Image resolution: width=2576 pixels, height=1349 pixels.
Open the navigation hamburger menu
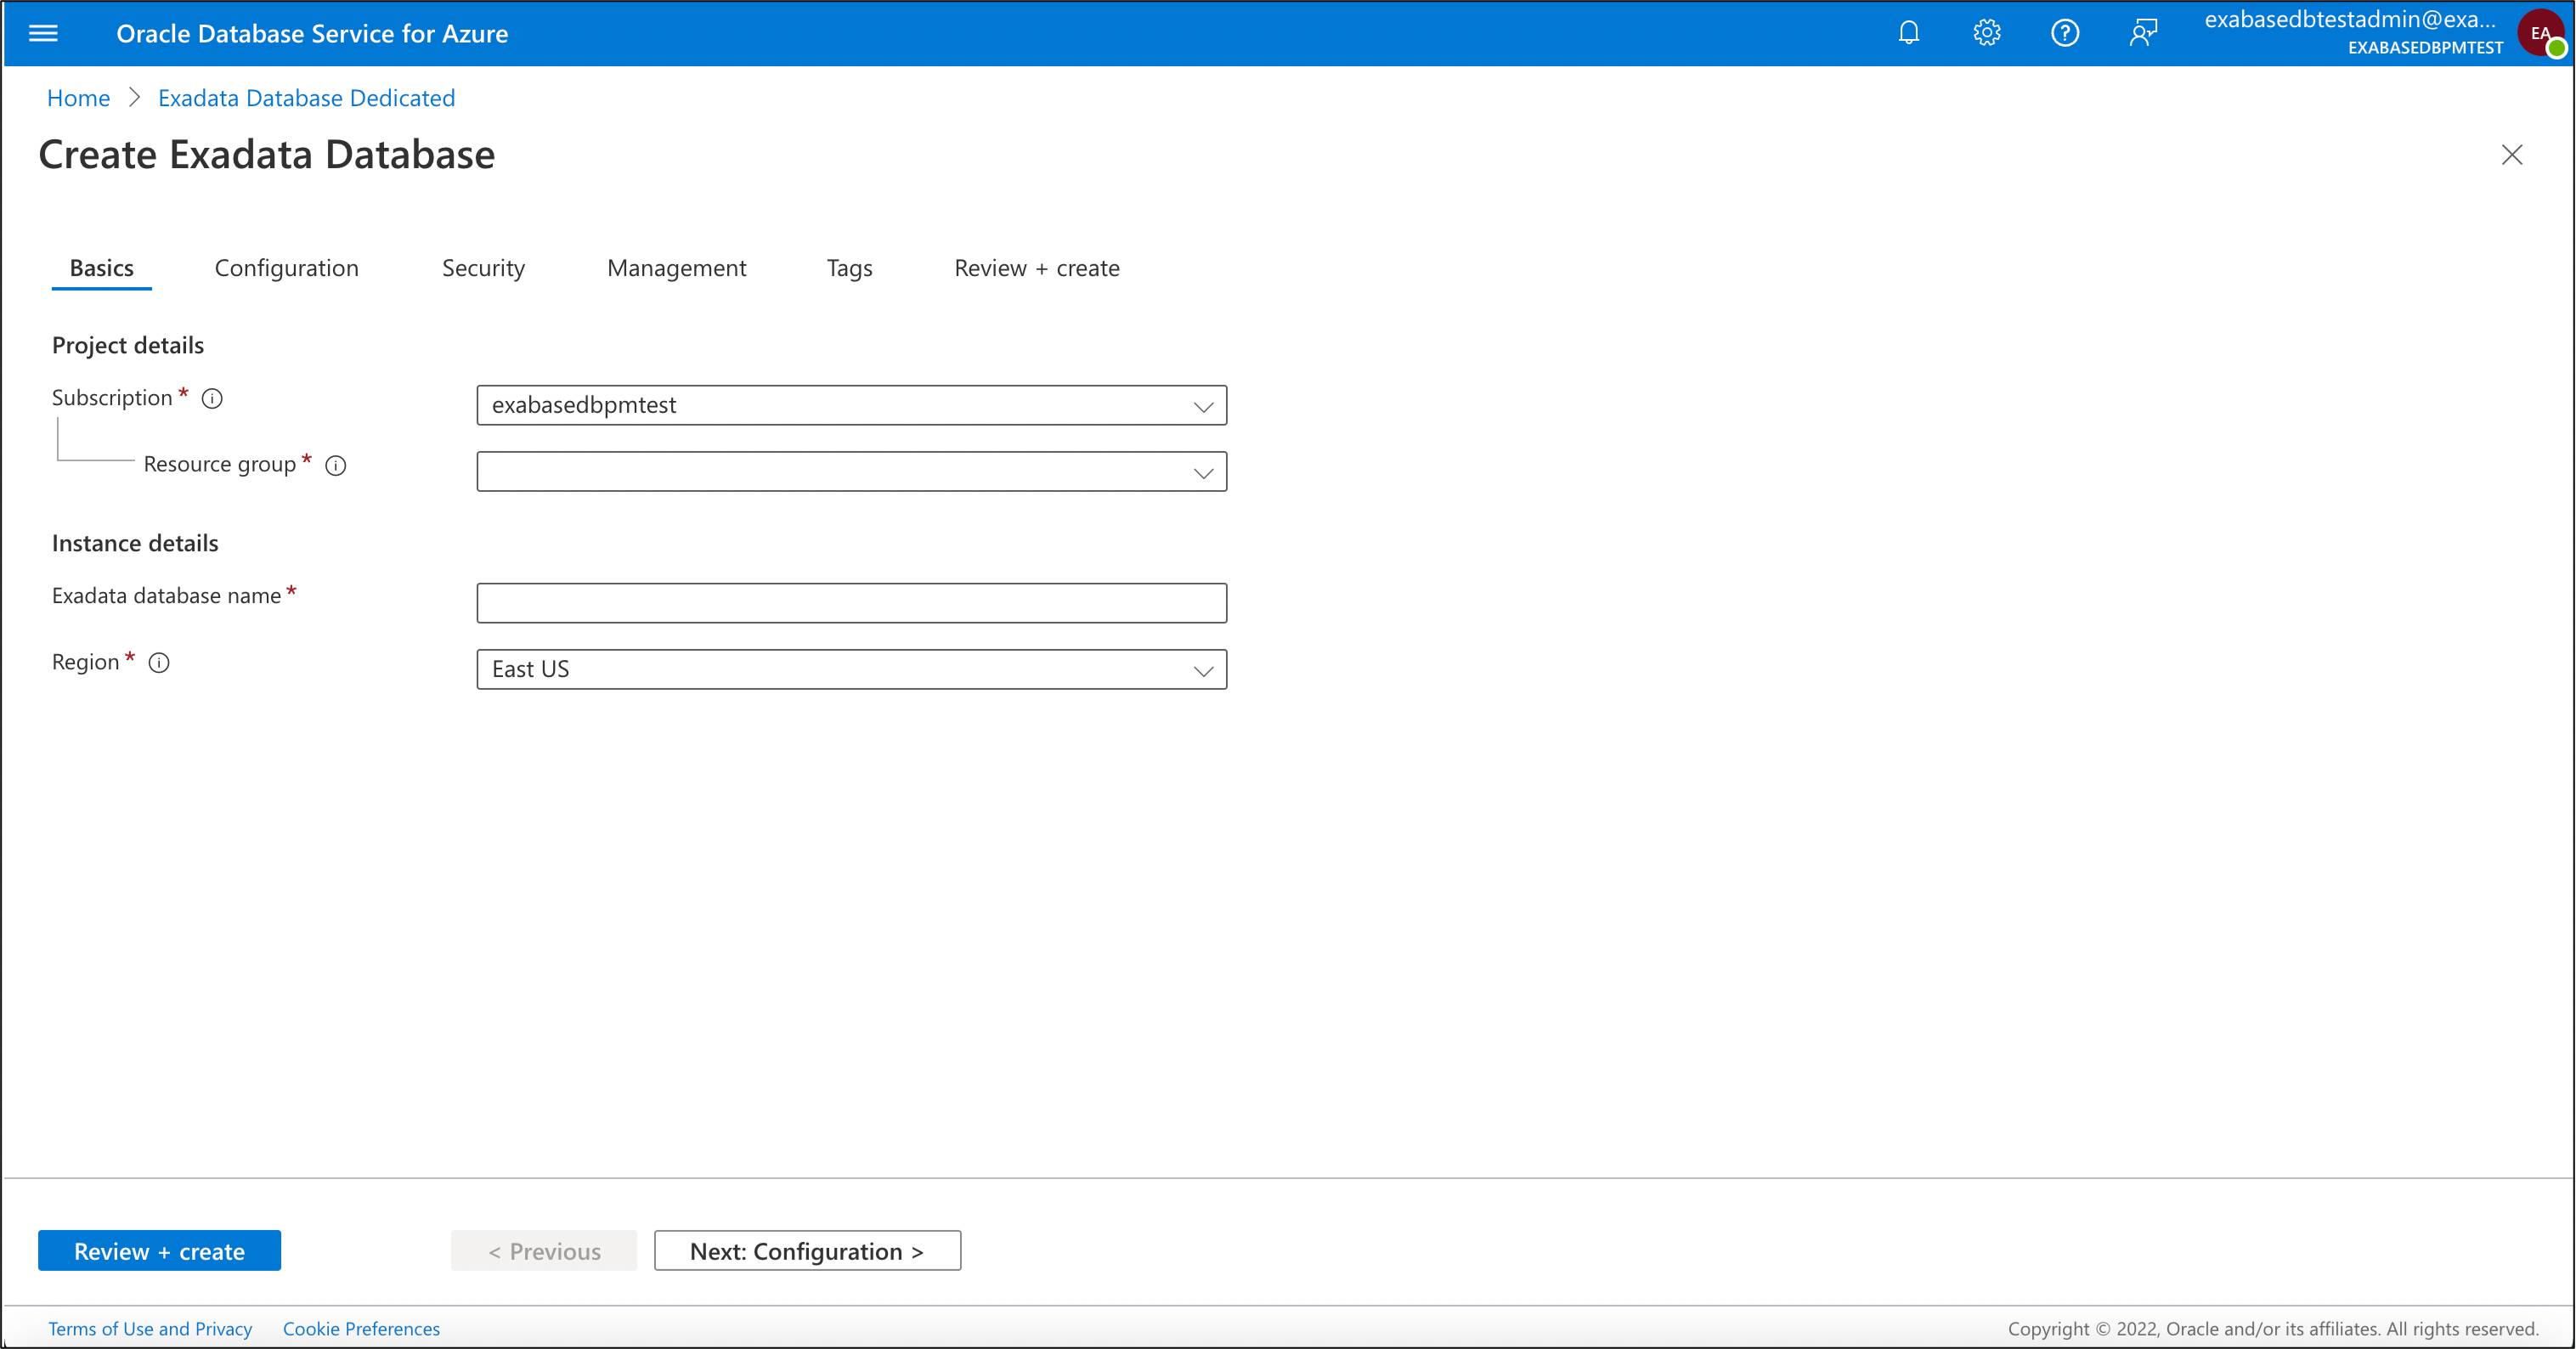[44, 33]
